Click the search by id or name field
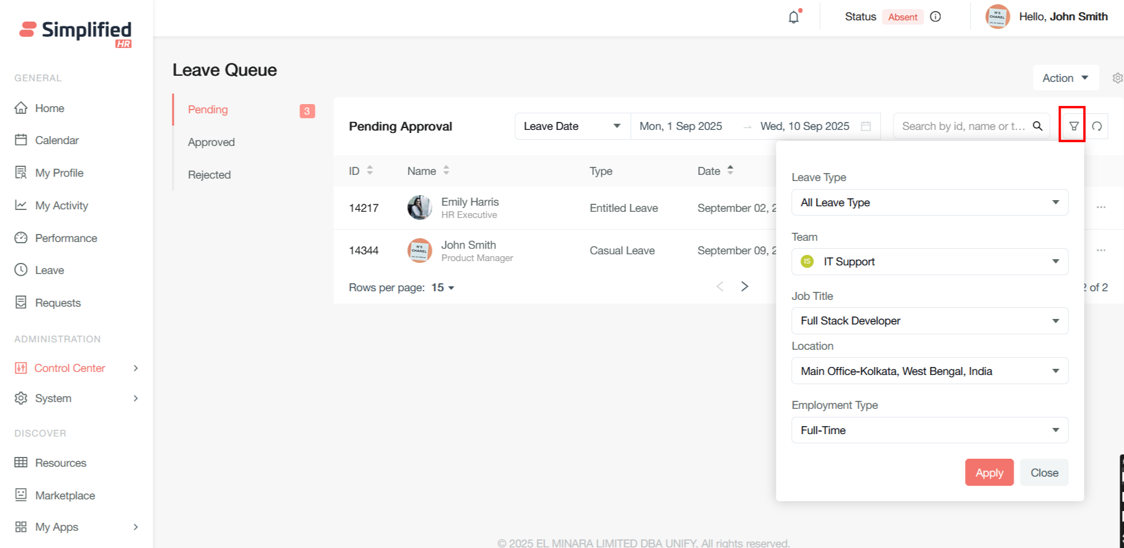 coord(963,126)
